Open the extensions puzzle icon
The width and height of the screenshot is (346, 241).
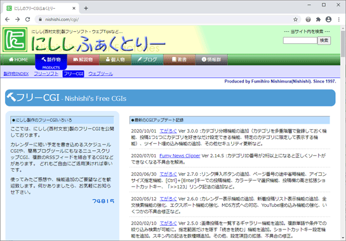(318, 20)
